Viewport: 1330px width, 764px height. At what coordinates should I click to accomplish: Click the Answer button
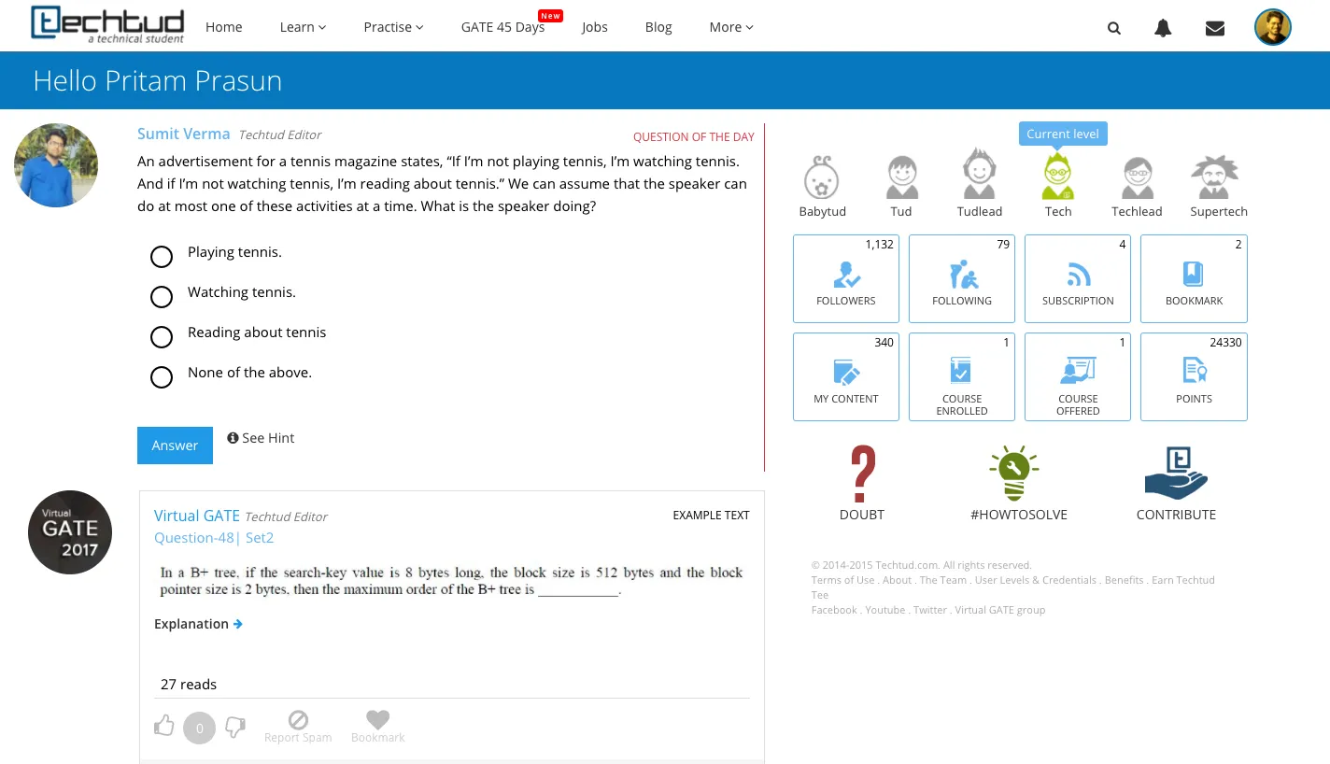175,445
